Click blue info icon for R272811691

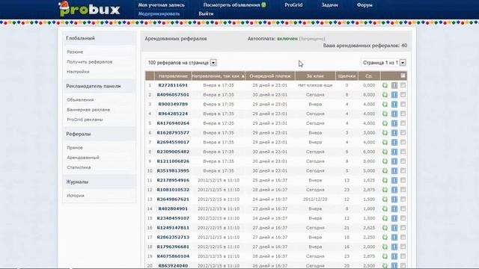(394, 85)
